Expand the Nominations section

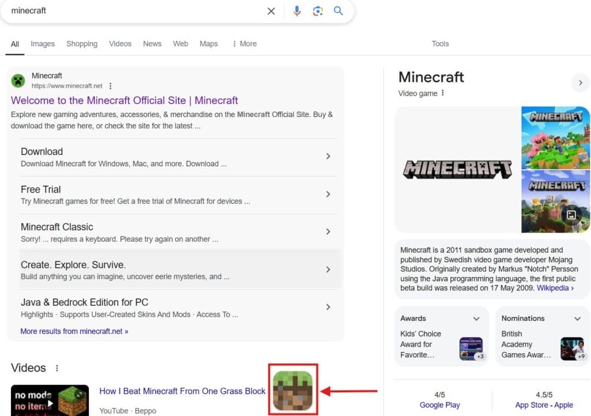pyautogui.click(x=577, y=318)
